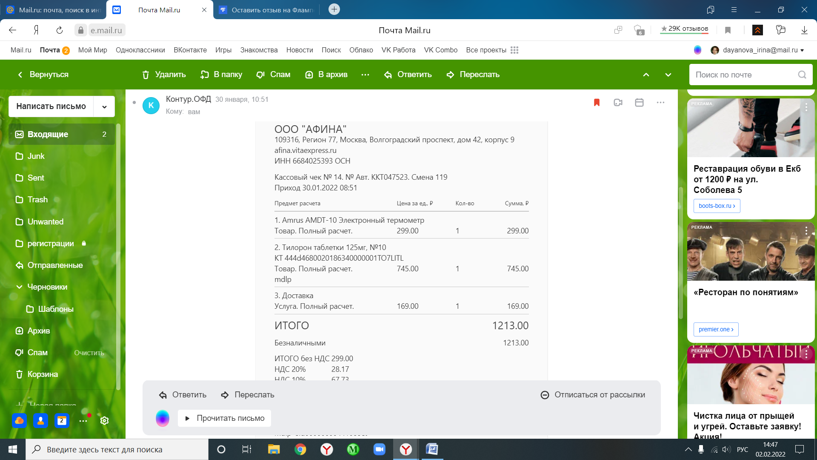
Task: Click the three-dots more options icon
Action: pos(365,74)
